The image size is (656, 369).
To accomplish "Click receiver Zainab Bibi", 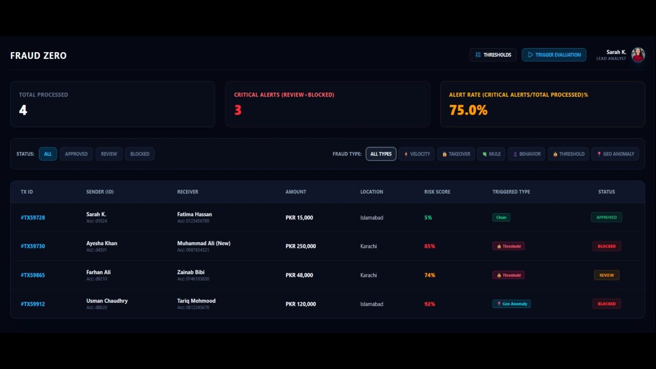I will click(191, 272).
